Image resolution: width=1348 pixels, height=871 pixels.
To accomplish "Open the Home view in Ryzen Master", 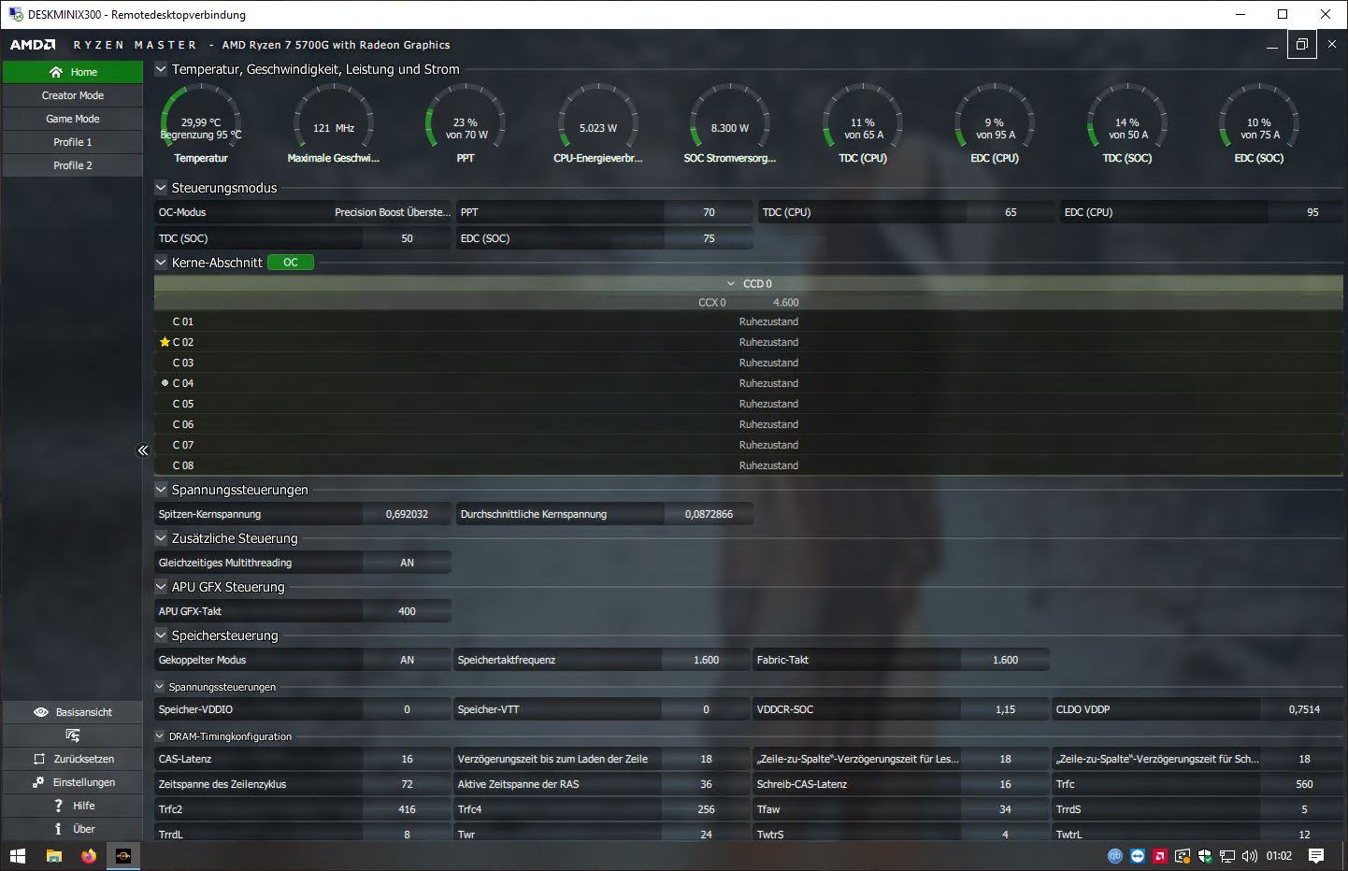I will [72, 72].
